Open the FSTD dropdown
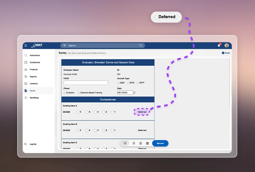 (x=86, y=83)
